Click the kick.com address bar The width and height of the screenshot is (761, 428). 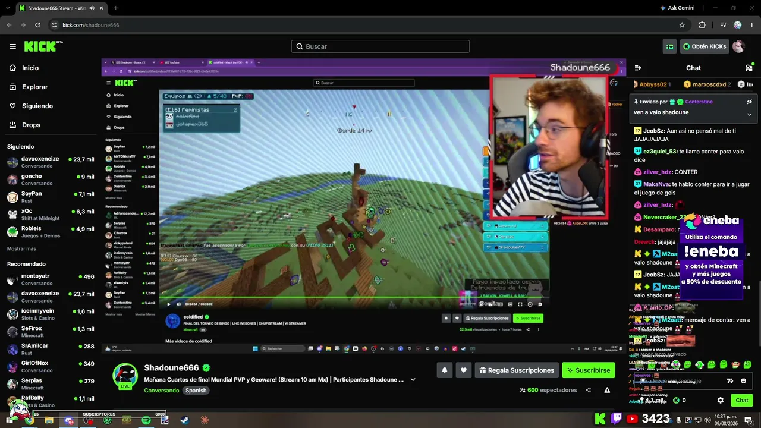(369, 25)
